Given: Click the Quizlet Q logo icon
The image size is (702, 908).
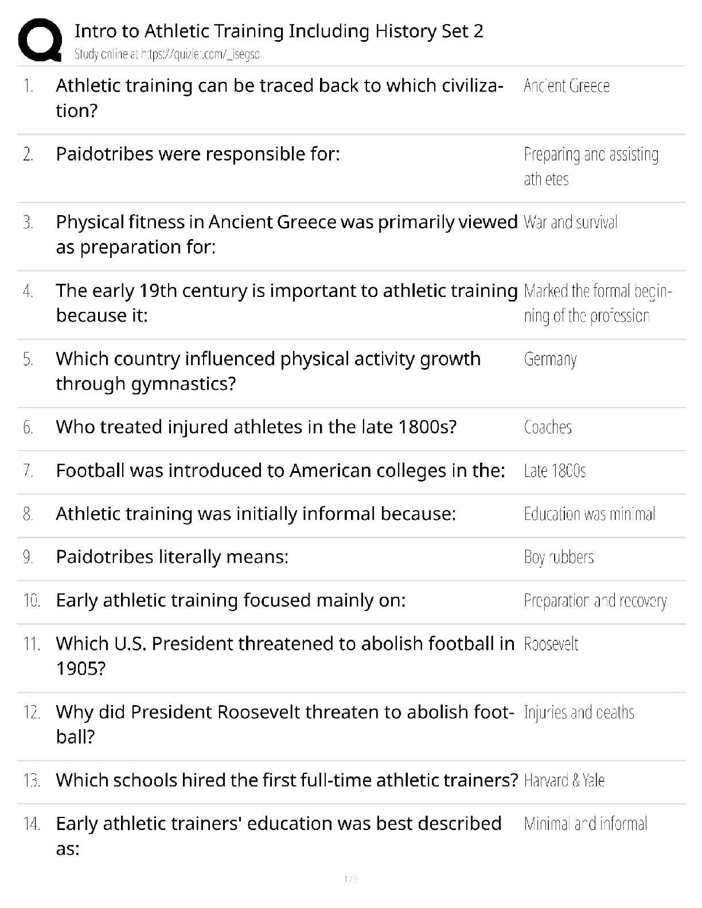Looking at the screenshot, I should [x=40, y=40].
